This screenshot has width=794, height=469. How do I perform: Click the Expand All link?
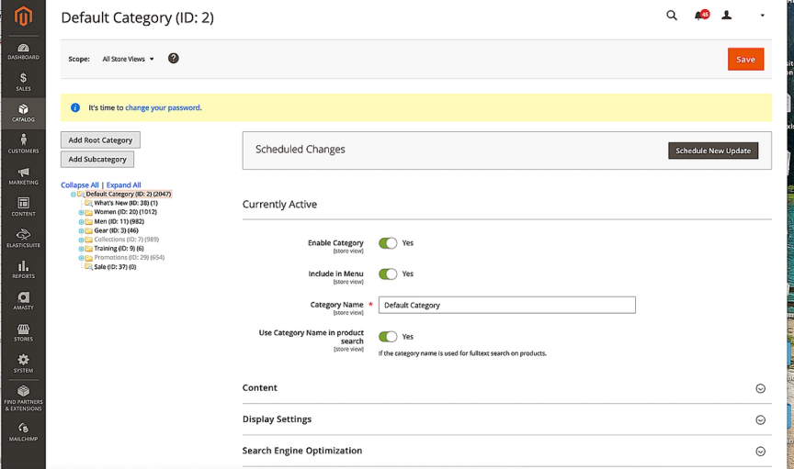pos(123,185)
